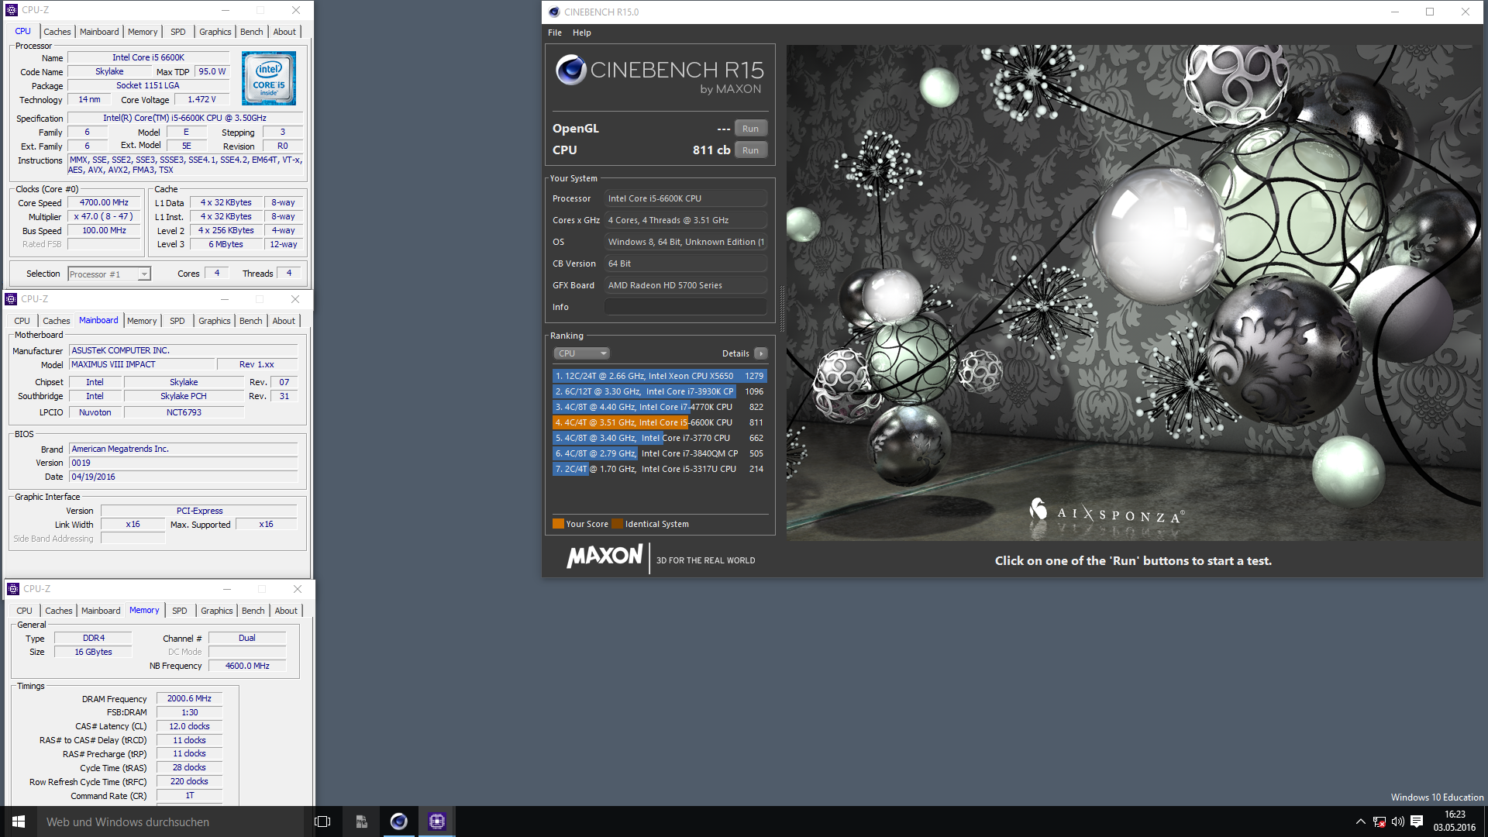The height and width of the screenshot is (837, 1488).
Task: Click the top CPU-Z window title icon
Action: pyautogui.click(x=12, y=10)
